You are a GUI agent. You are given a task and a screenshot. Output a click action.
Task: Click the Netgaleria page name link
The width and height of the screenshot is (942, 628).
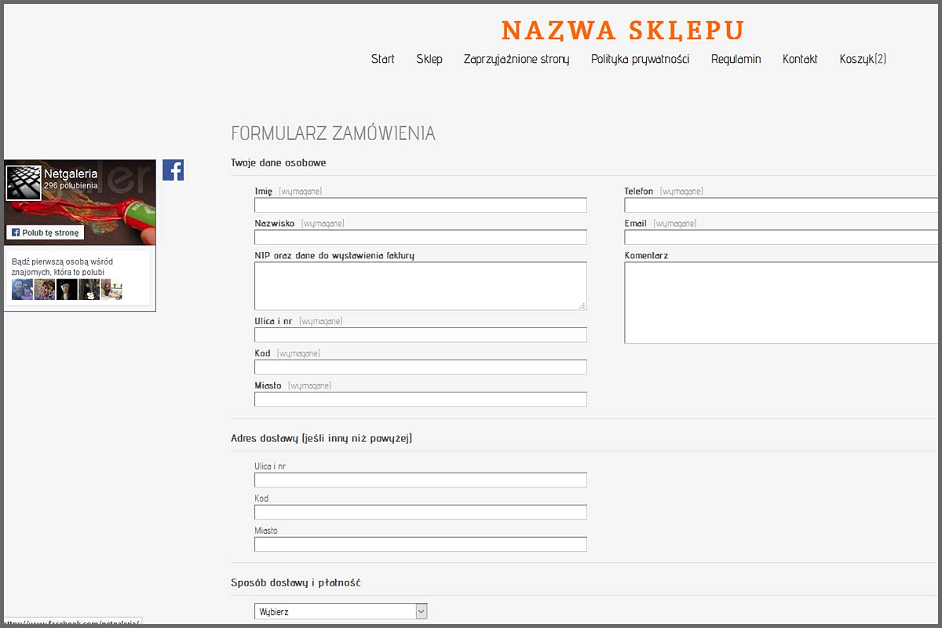click(x=71, y=173)
